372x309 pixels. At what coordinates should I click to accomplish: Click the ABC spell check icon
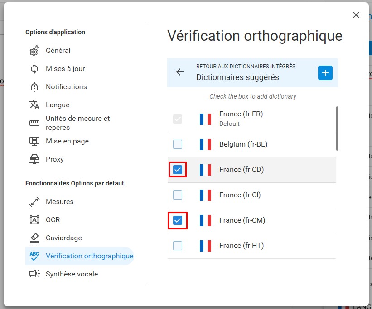pyautogui.click(x=34, y=256)
